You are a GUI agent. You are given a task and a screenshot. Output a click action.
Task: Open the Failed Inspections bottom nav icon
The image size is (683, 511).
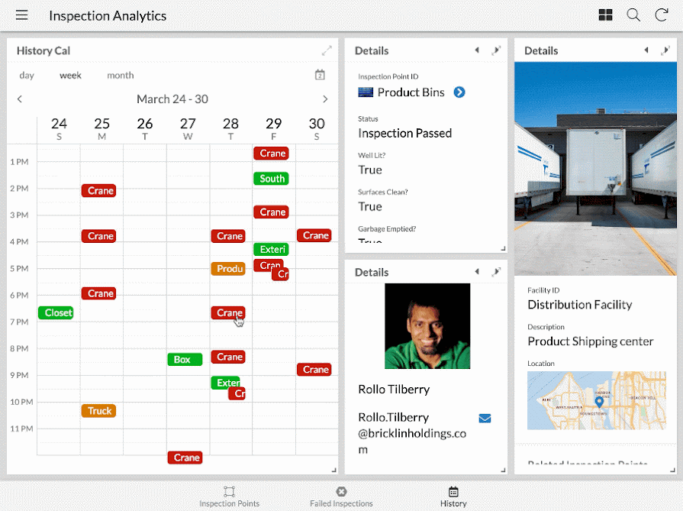click(x=341, y=493)
